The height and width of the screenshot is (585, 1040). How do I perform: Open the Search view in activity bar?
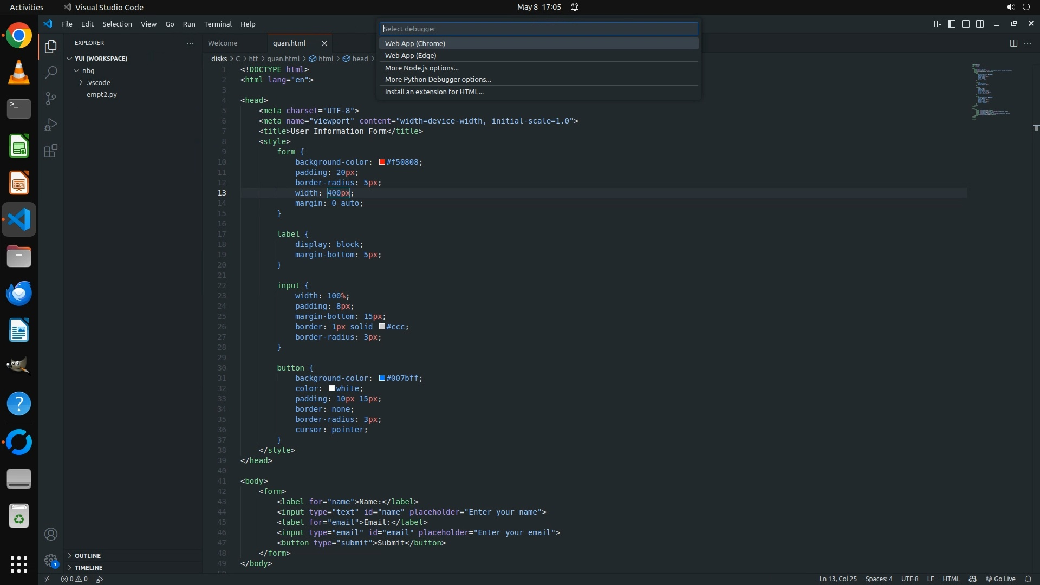(x=51, y=72)
